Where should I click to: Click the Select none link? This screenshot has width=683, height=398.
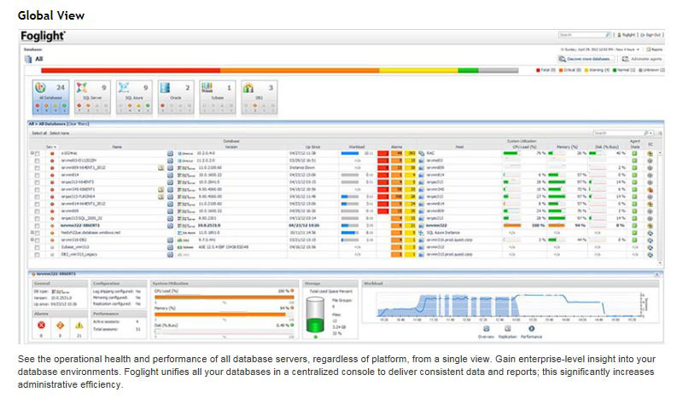[x=59, y=133]
